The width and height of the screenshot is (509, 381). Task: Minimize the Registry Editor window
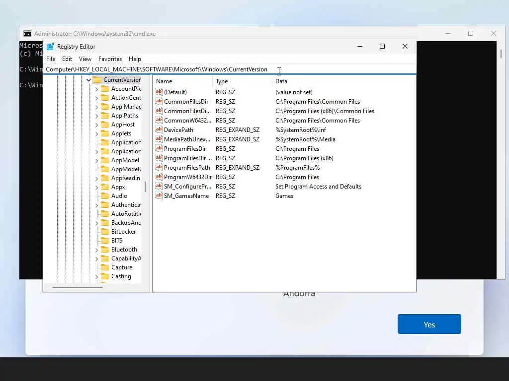[x=360, y=46]
